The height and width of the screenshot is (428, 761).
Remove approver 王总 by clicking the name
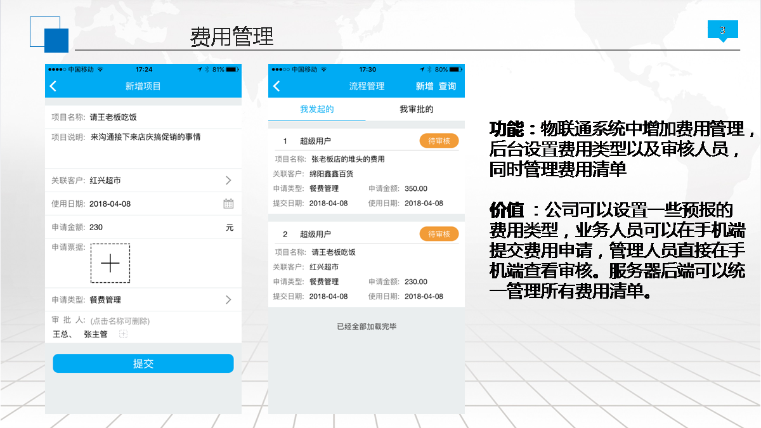point(61,334)
